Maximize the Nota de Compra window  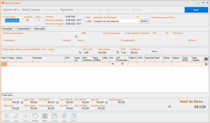pyautogui.click(x=203, y=3)
